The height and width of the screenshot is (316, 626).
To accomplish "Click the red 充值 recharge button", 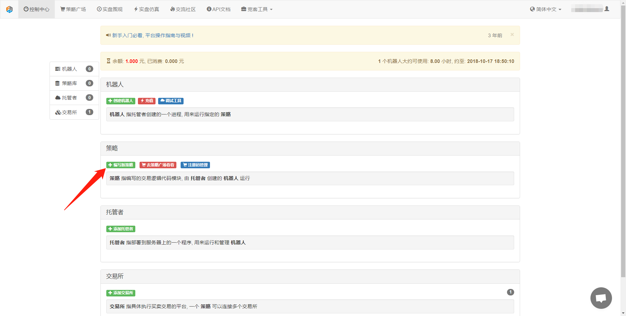I will 147,101.
